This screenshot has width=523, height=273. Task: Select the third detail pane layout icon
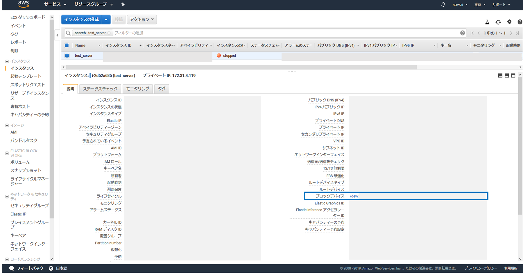(513, 76)
